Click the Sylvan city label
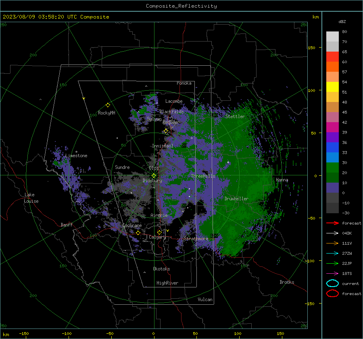The image size is (363, 339). pos(154,119)
